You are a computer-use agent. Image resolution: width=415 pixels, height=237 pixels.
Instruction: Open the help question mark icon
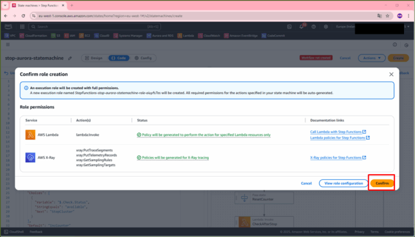click(x=314, y=27)
